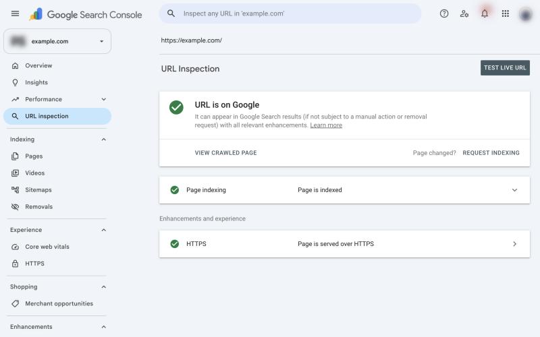Open the Sitemaps report
540x337 pixels.
57,190
